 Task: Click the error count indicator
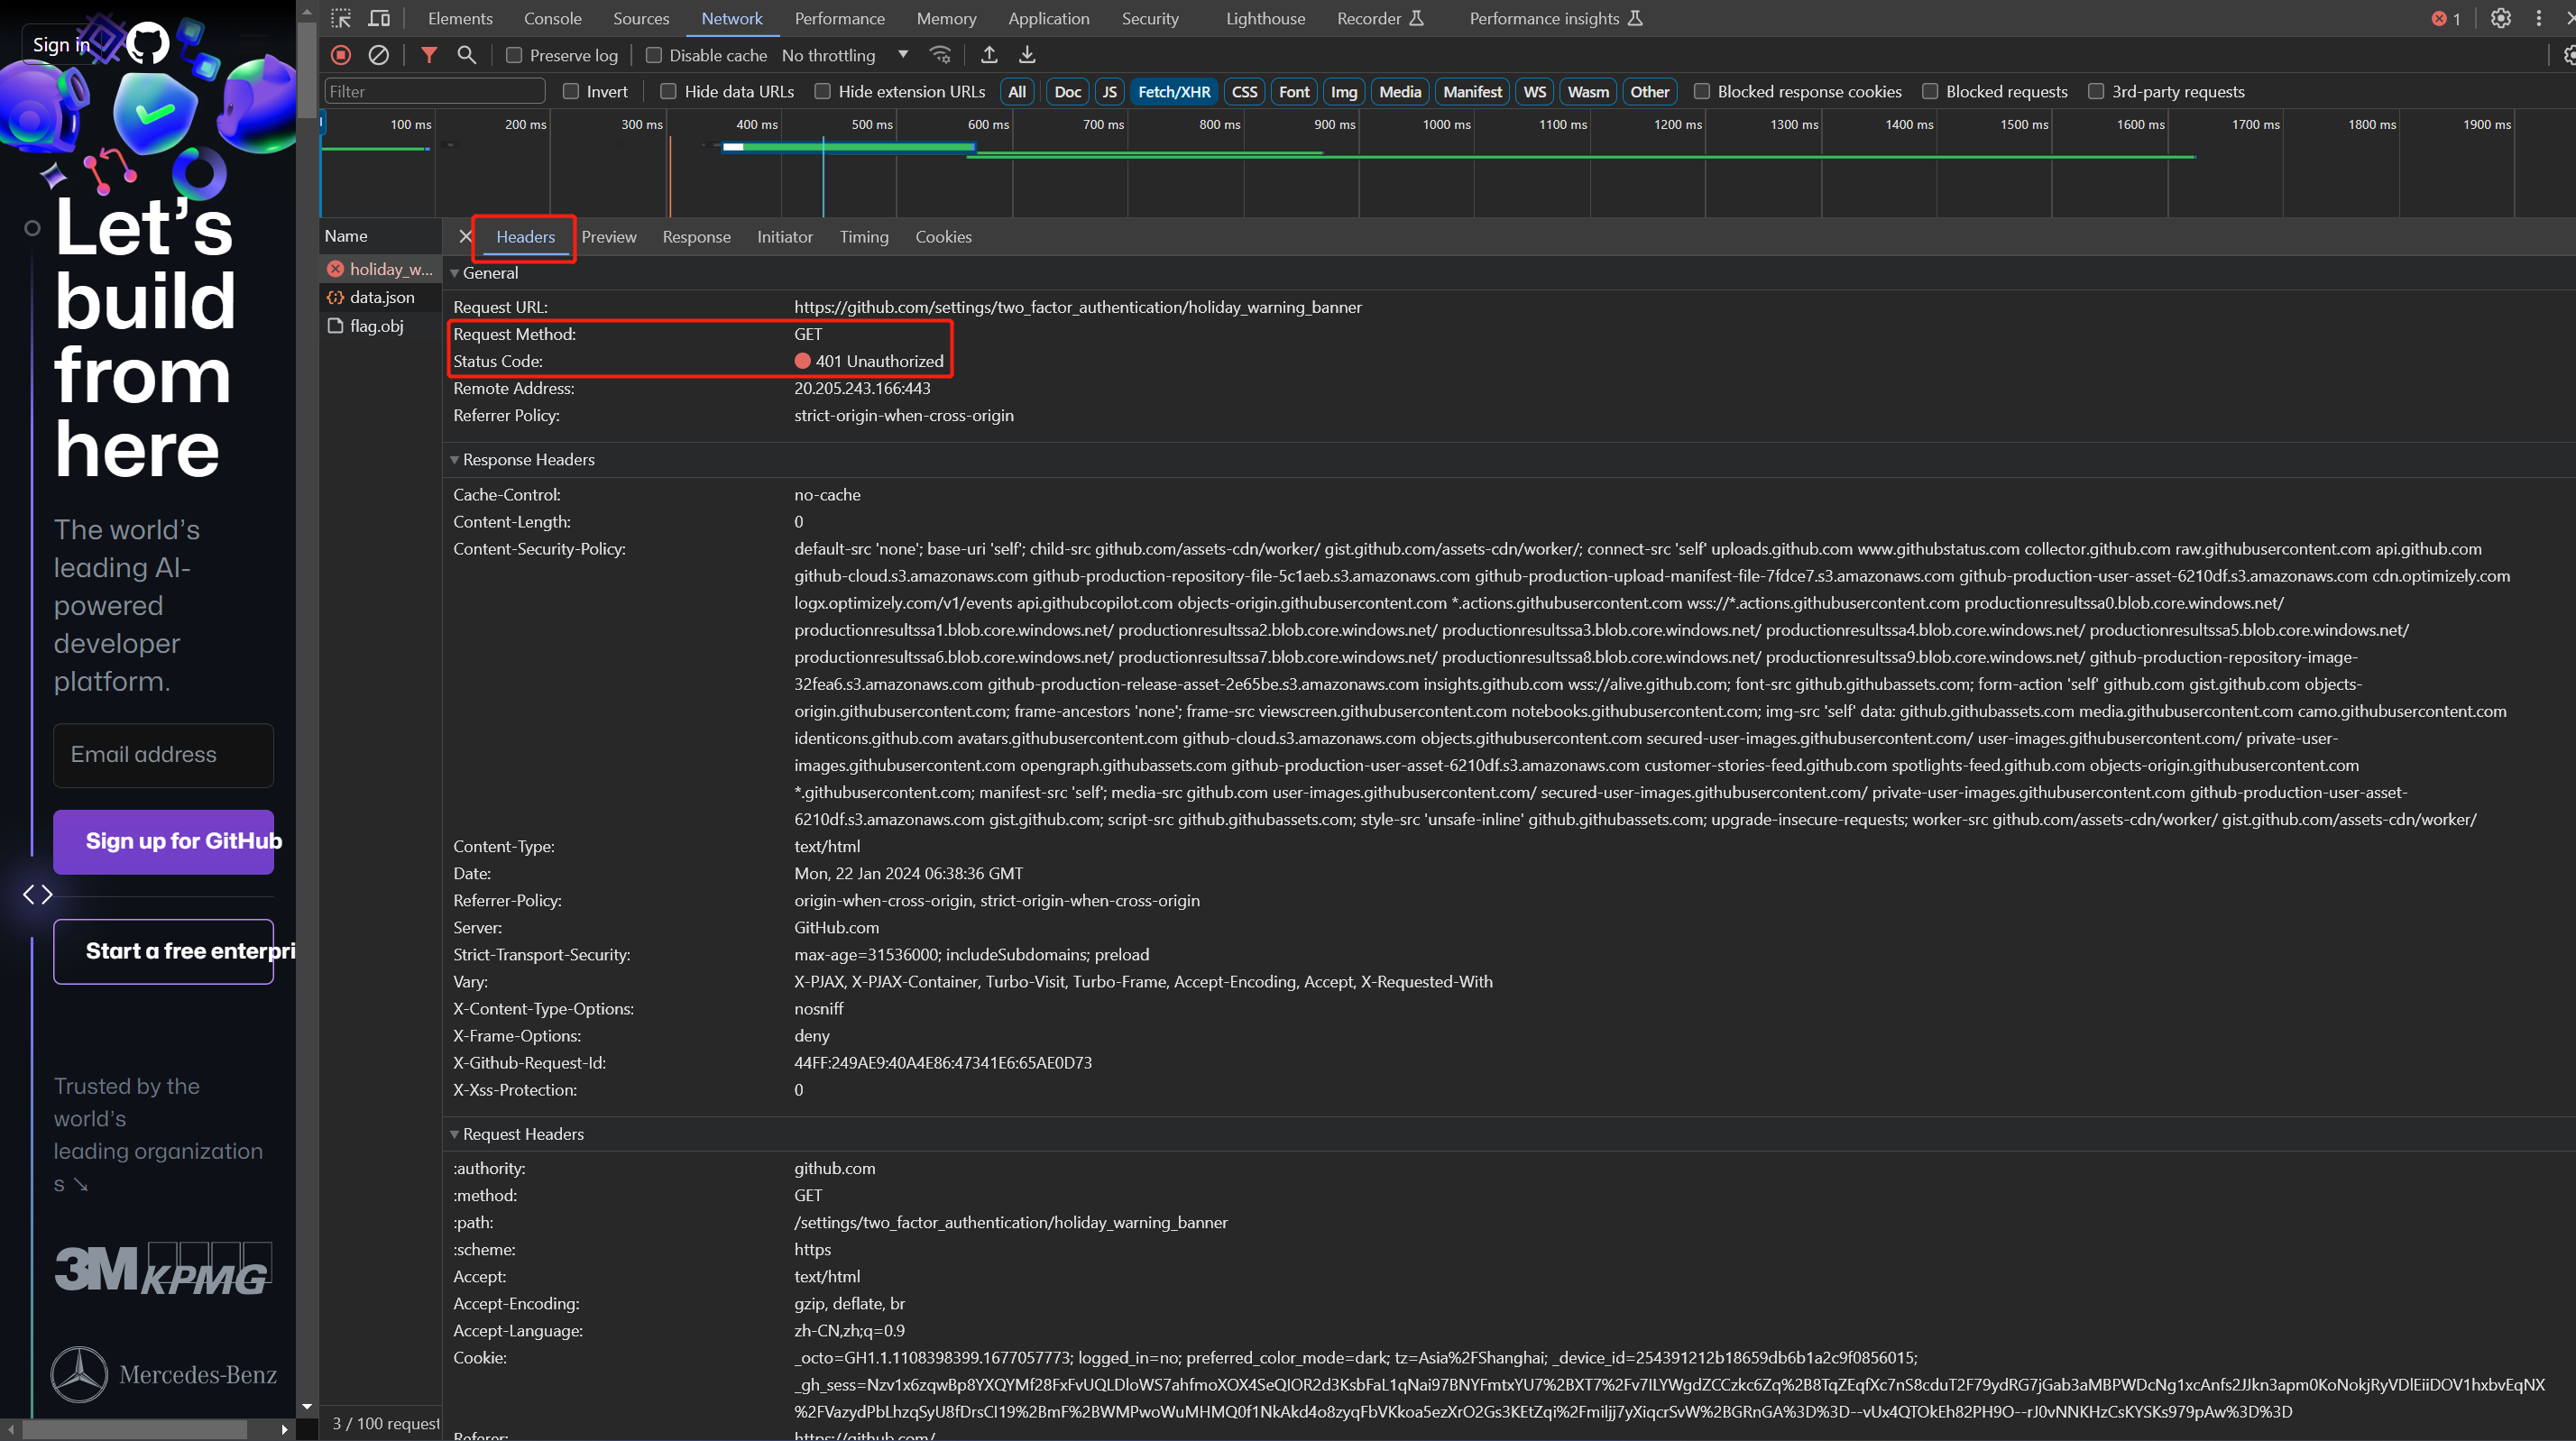(x=2446, y=18)
